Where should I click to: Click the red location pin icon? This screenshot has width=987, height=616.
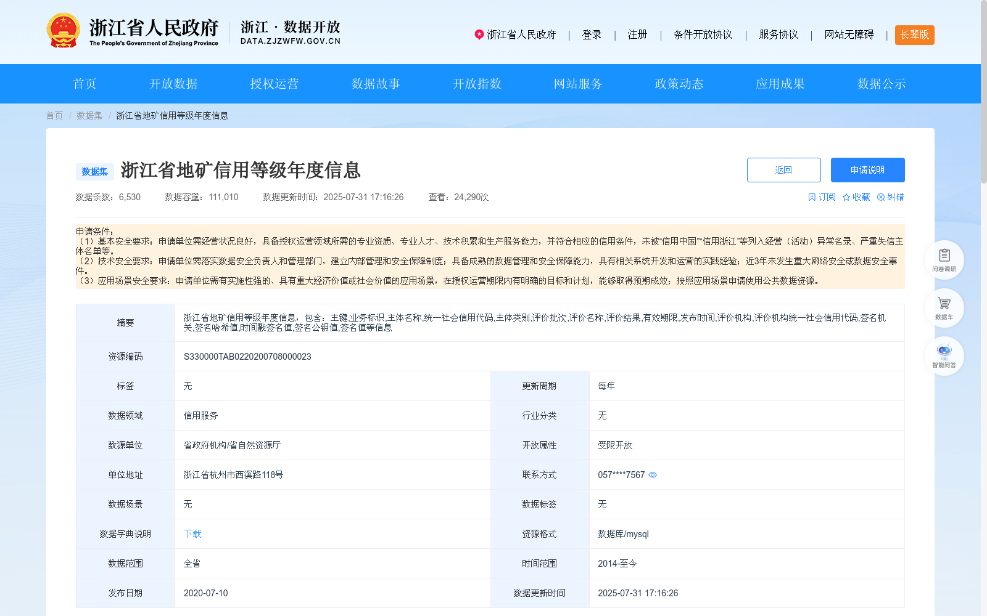point(479,34)
